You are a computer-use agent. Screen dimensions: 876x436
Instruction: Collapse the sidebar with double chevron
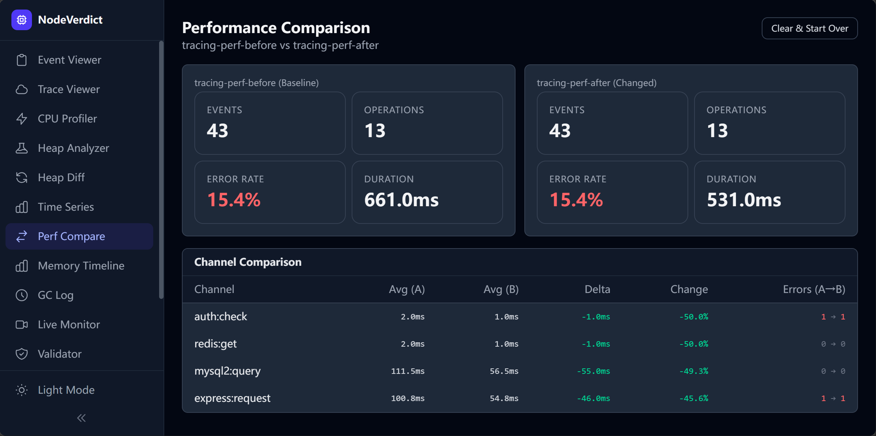point(81,418)
